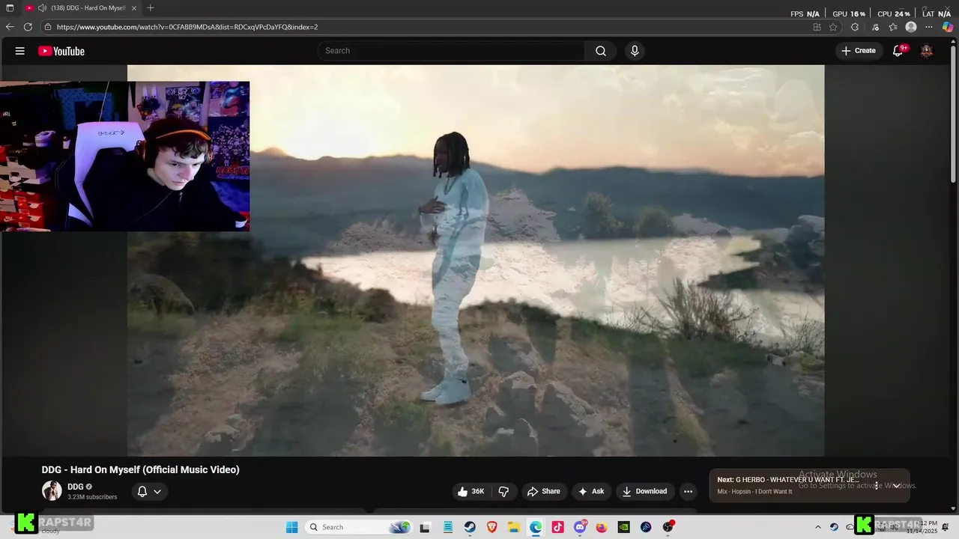Expand subscription options chevron
The image size is (959, 539).
[157, 492]
